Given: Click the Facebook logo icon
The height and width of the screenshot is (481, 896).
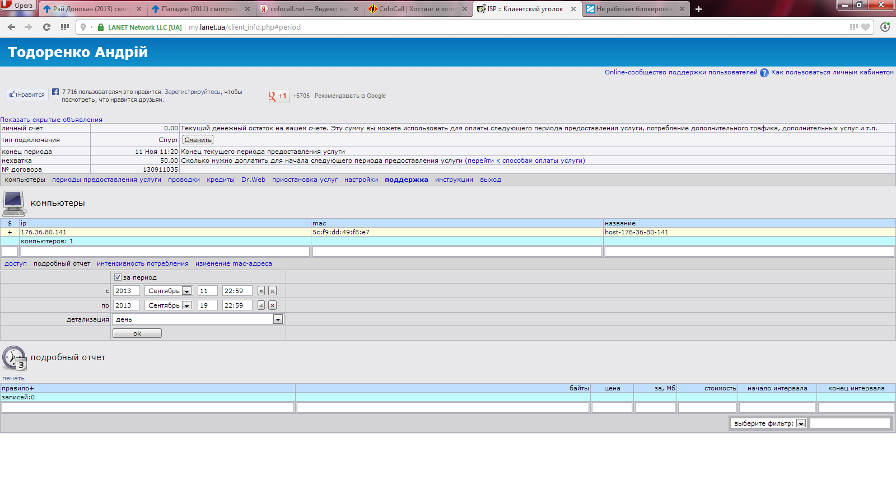Looking at the screenshot, I should [55, 92].
